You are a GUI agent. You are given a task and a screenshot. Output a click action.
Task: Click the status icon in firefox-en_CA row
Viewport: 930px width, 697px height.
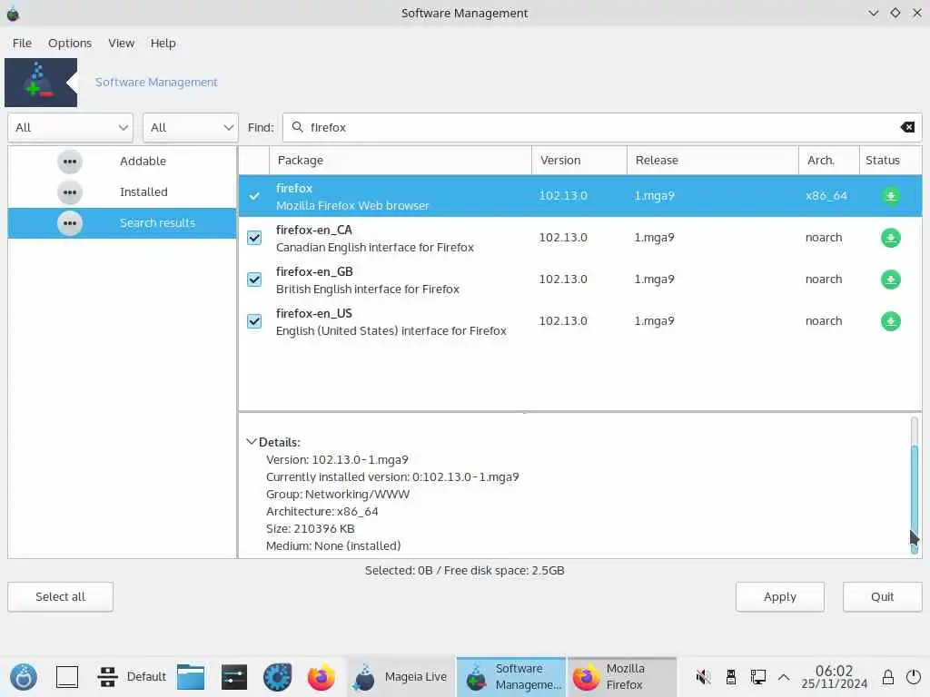(x=890, y=238)
